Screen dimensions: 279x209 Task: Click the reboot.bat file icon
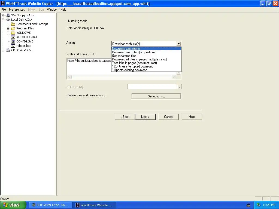coord(13,46)
